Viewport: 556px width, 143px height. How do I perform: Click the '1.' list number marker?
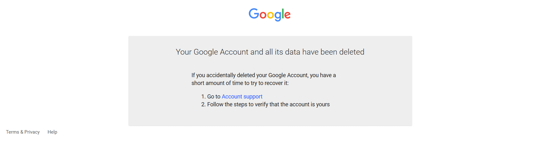click(x=203, y=97)
